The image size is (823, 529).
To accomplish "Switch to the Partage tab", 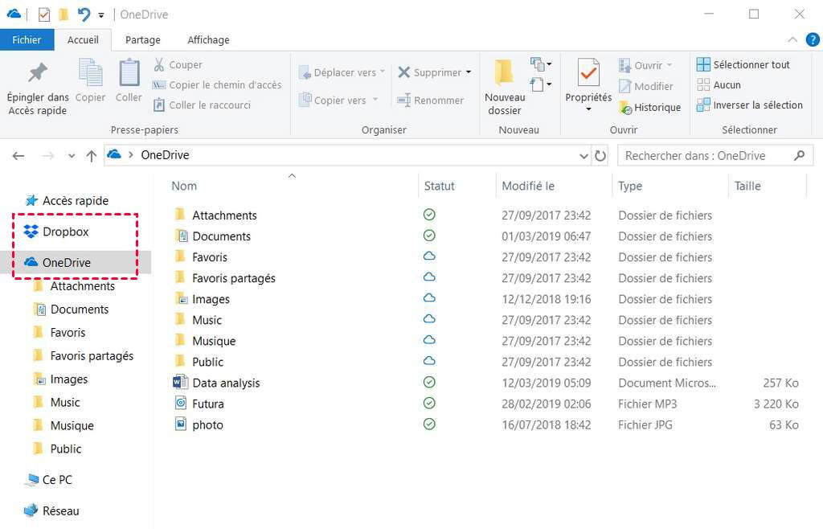I will click(x=142, y=40).
